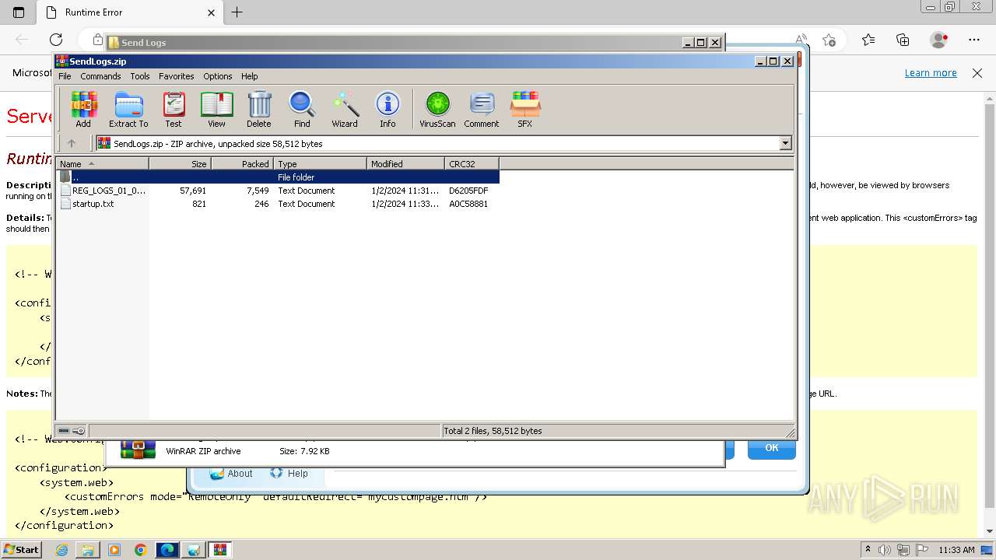
Task: Dismiss the Edge notification bar
Action: (x=977, y=73)
